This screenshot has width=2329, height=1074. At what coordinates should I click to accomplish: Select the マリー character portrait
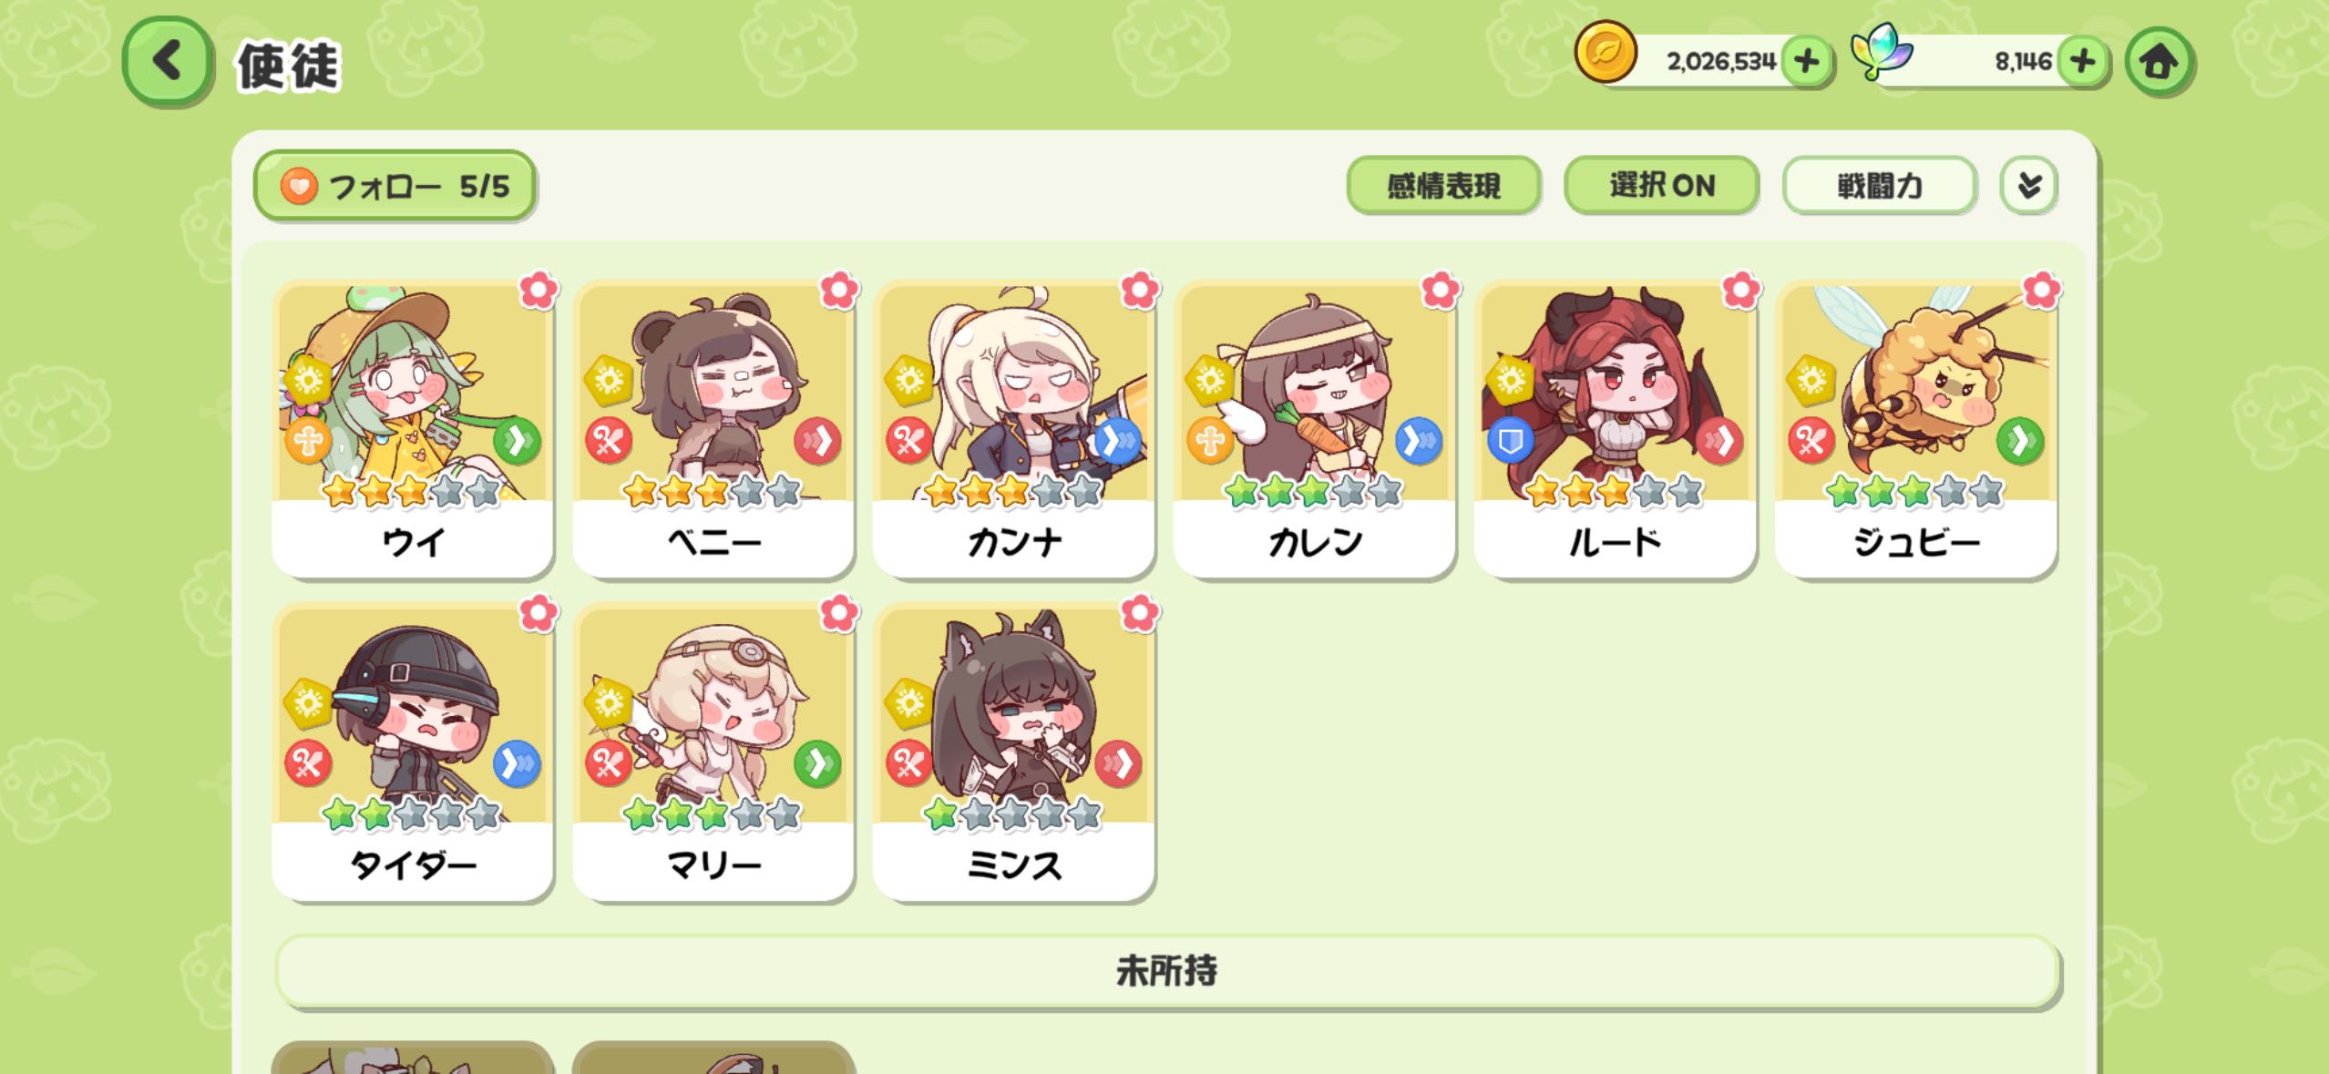point(713,713)
